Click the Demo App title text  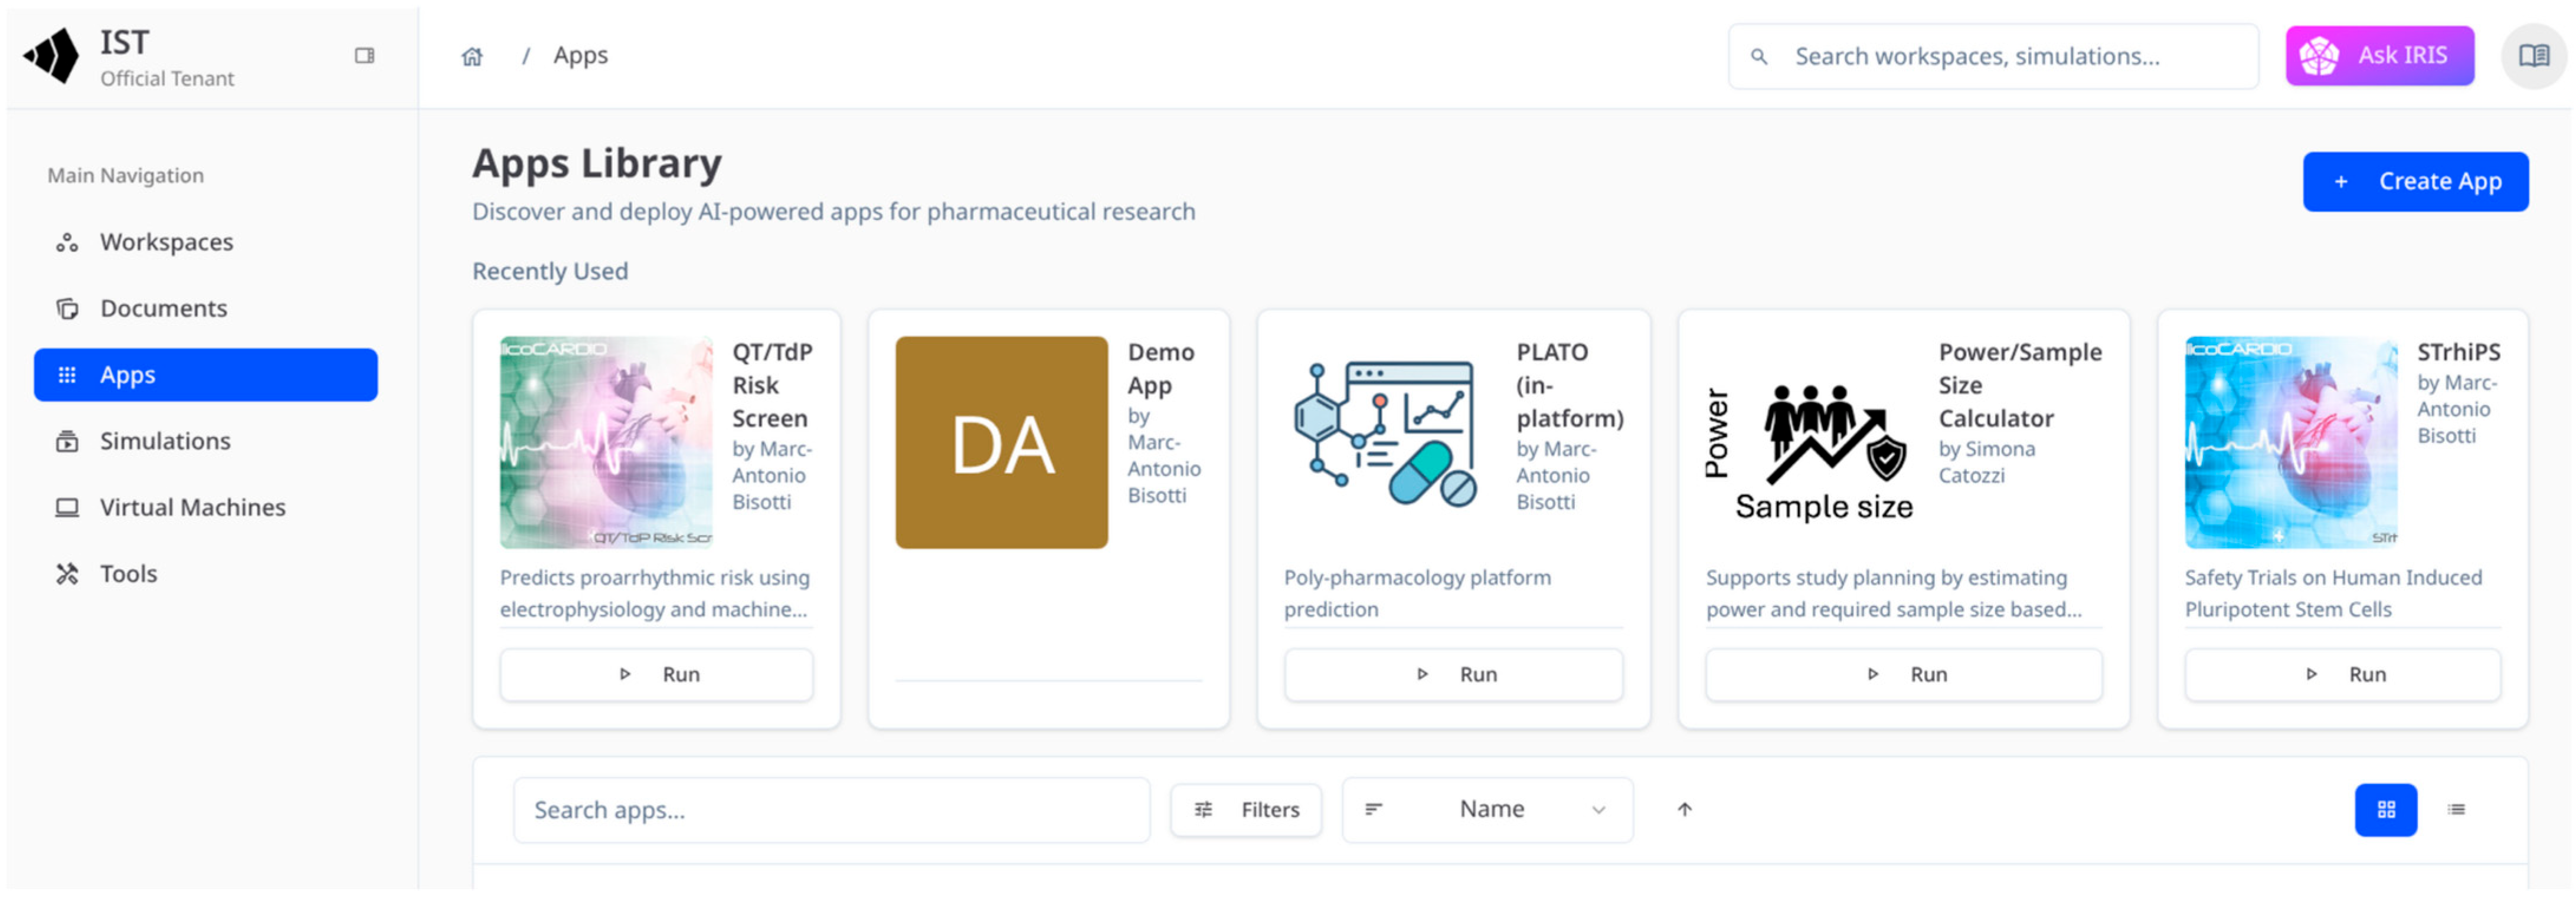click(x=1161, y=369)
